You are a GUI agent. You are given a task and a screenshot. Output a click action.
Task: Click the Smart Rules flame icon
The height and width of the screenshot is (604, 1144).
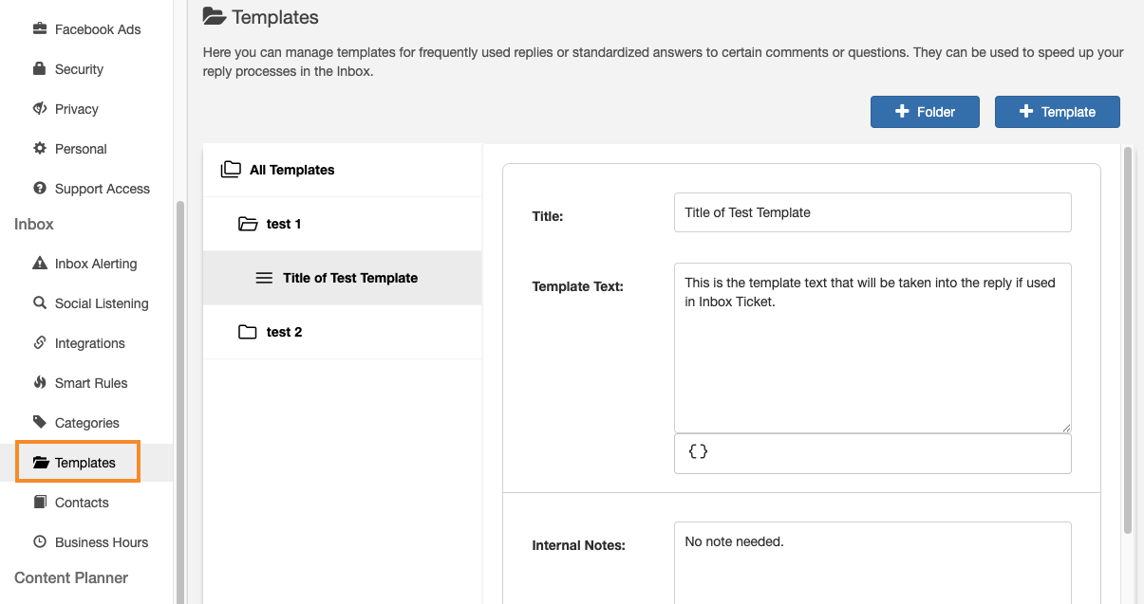click(x=40, y=383)
